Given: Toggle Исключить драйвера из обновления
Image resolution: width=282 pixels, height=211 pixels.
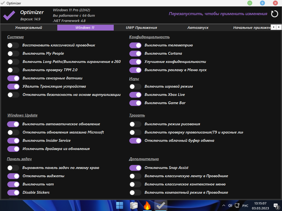Looking at the screenshot, I should [x=13, y=149].
